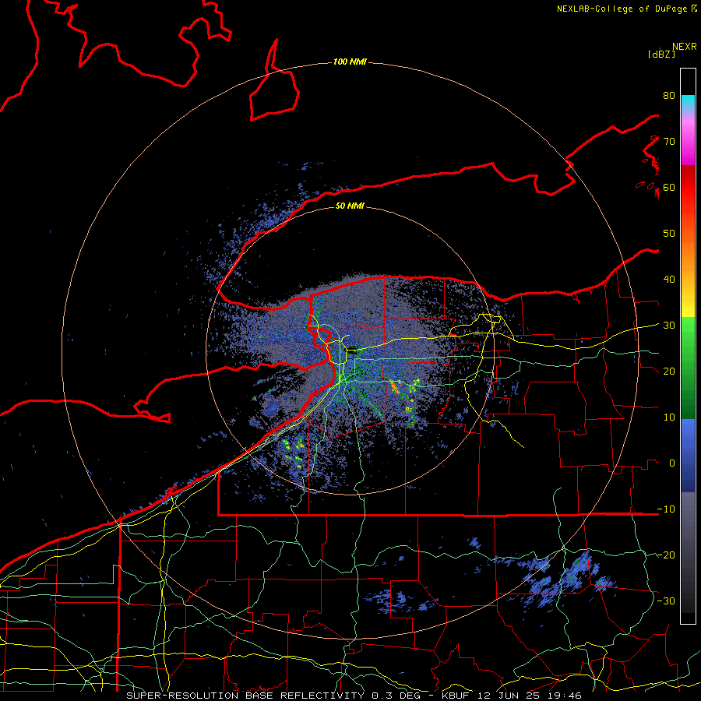
Task: Click the 80 dBZ scale value
Action: (x=669, y=95)
